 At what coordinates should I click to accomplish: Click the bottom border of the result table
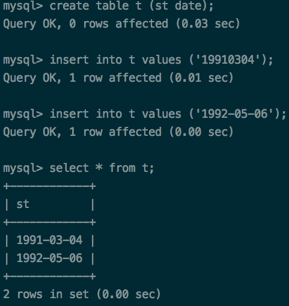pos(49,277)
